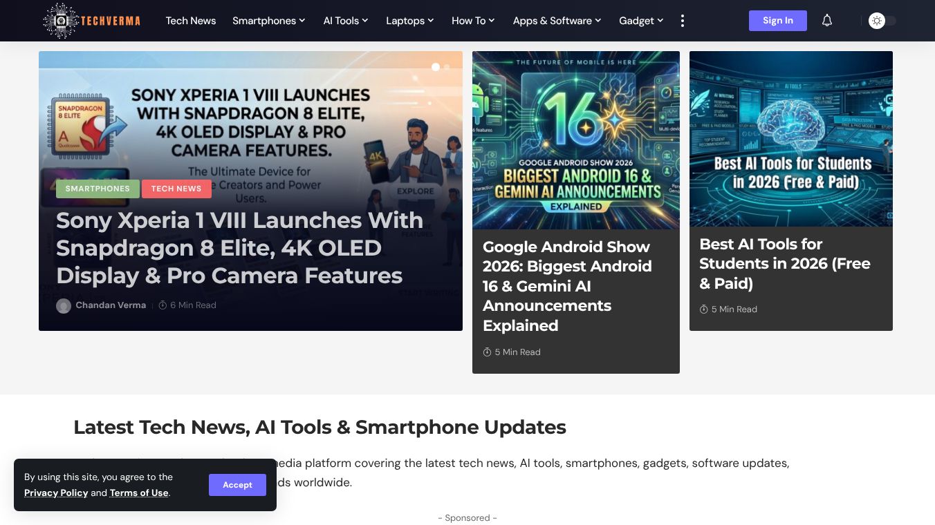Viewport: 935px width, 525px height.
Task: Open Best AI Tools for Students article title
Action: click(785, 264)
